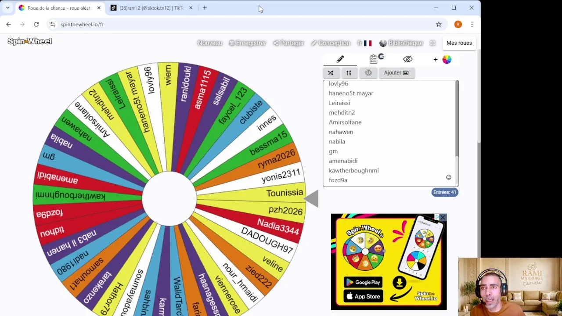Close the Roue de la chance tab
This screenshot has height=316, width=562.
pos(99,8)
